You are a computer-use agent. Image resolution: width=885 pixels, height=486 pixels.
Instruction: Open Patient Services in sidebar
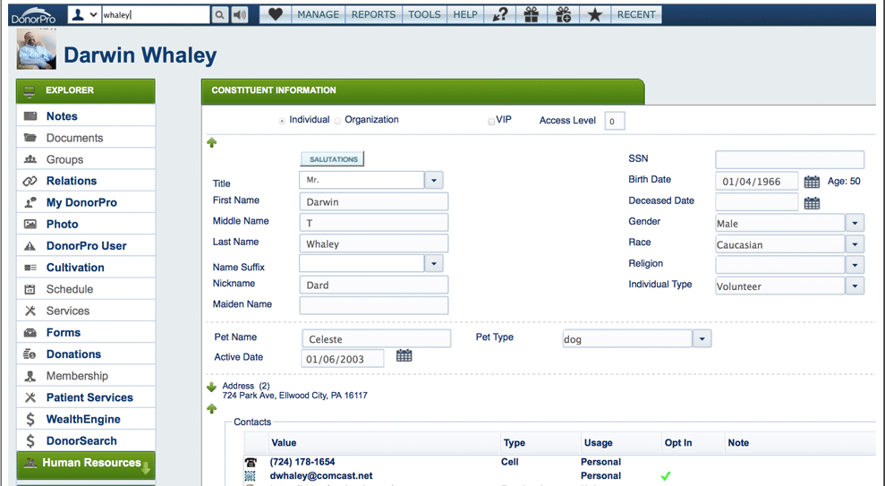coord(86,397)
